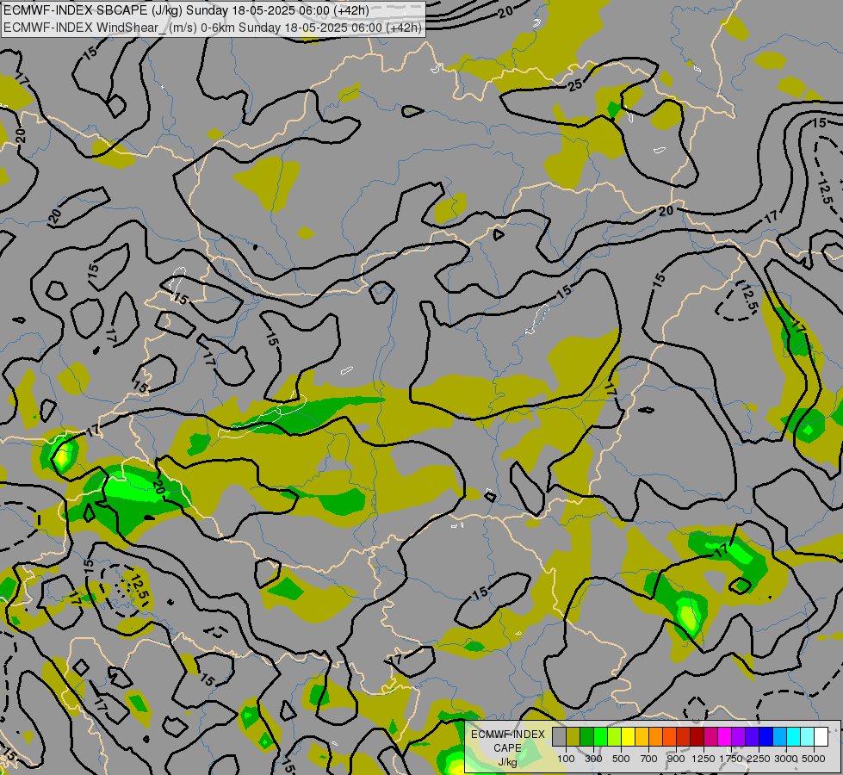The image size is (843, 775).
Task: Pick the pure yellow legend swatch
Action: [628, 737]
